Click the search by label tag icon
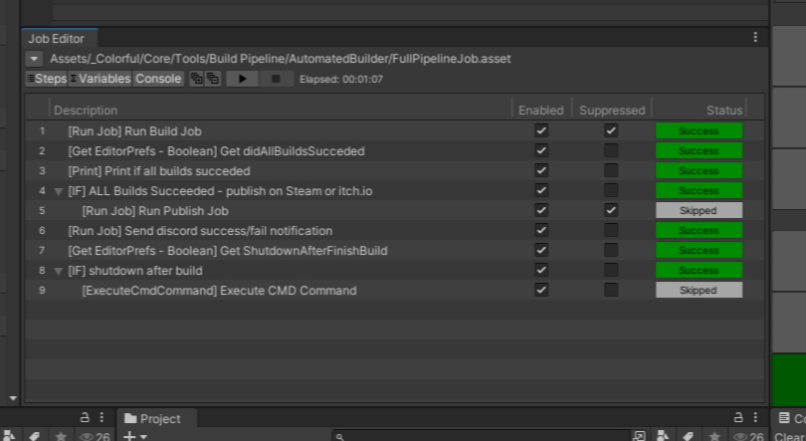The width and height of the screenshot is (806, 441). [x=689, y=436]
